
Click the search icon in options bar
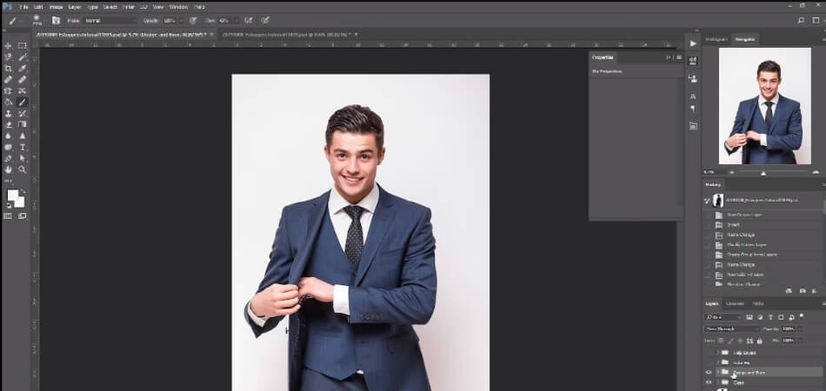point(801,21)
